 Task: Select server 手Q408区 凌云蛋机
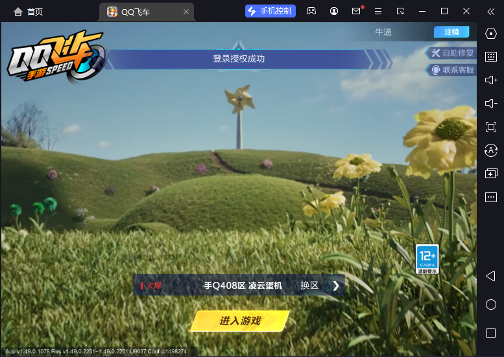tap(243, 286)
